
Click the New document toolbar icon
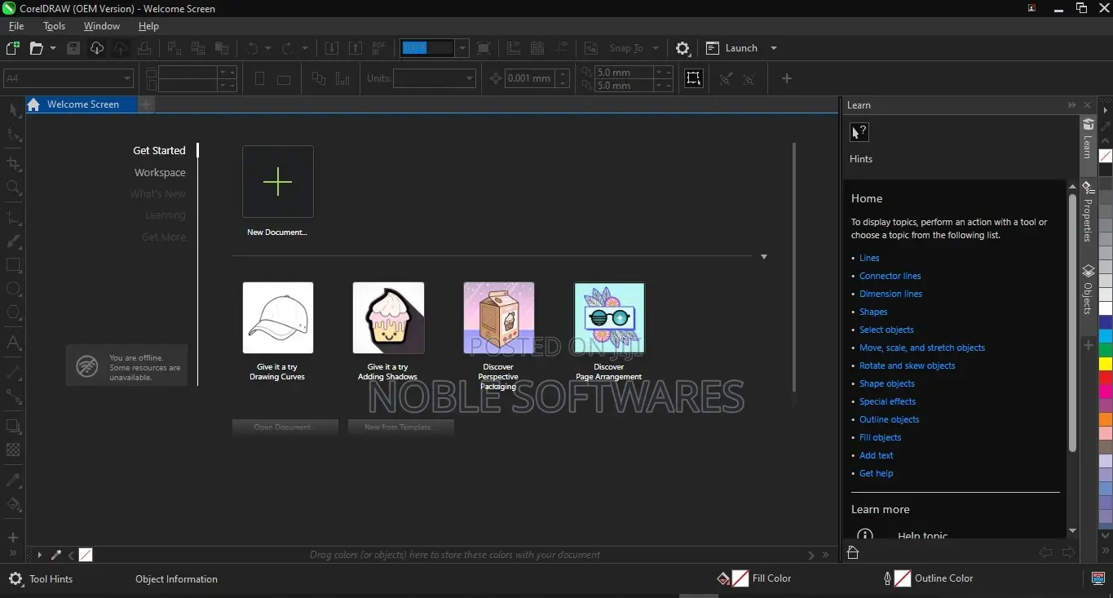(x=13, y=48)
